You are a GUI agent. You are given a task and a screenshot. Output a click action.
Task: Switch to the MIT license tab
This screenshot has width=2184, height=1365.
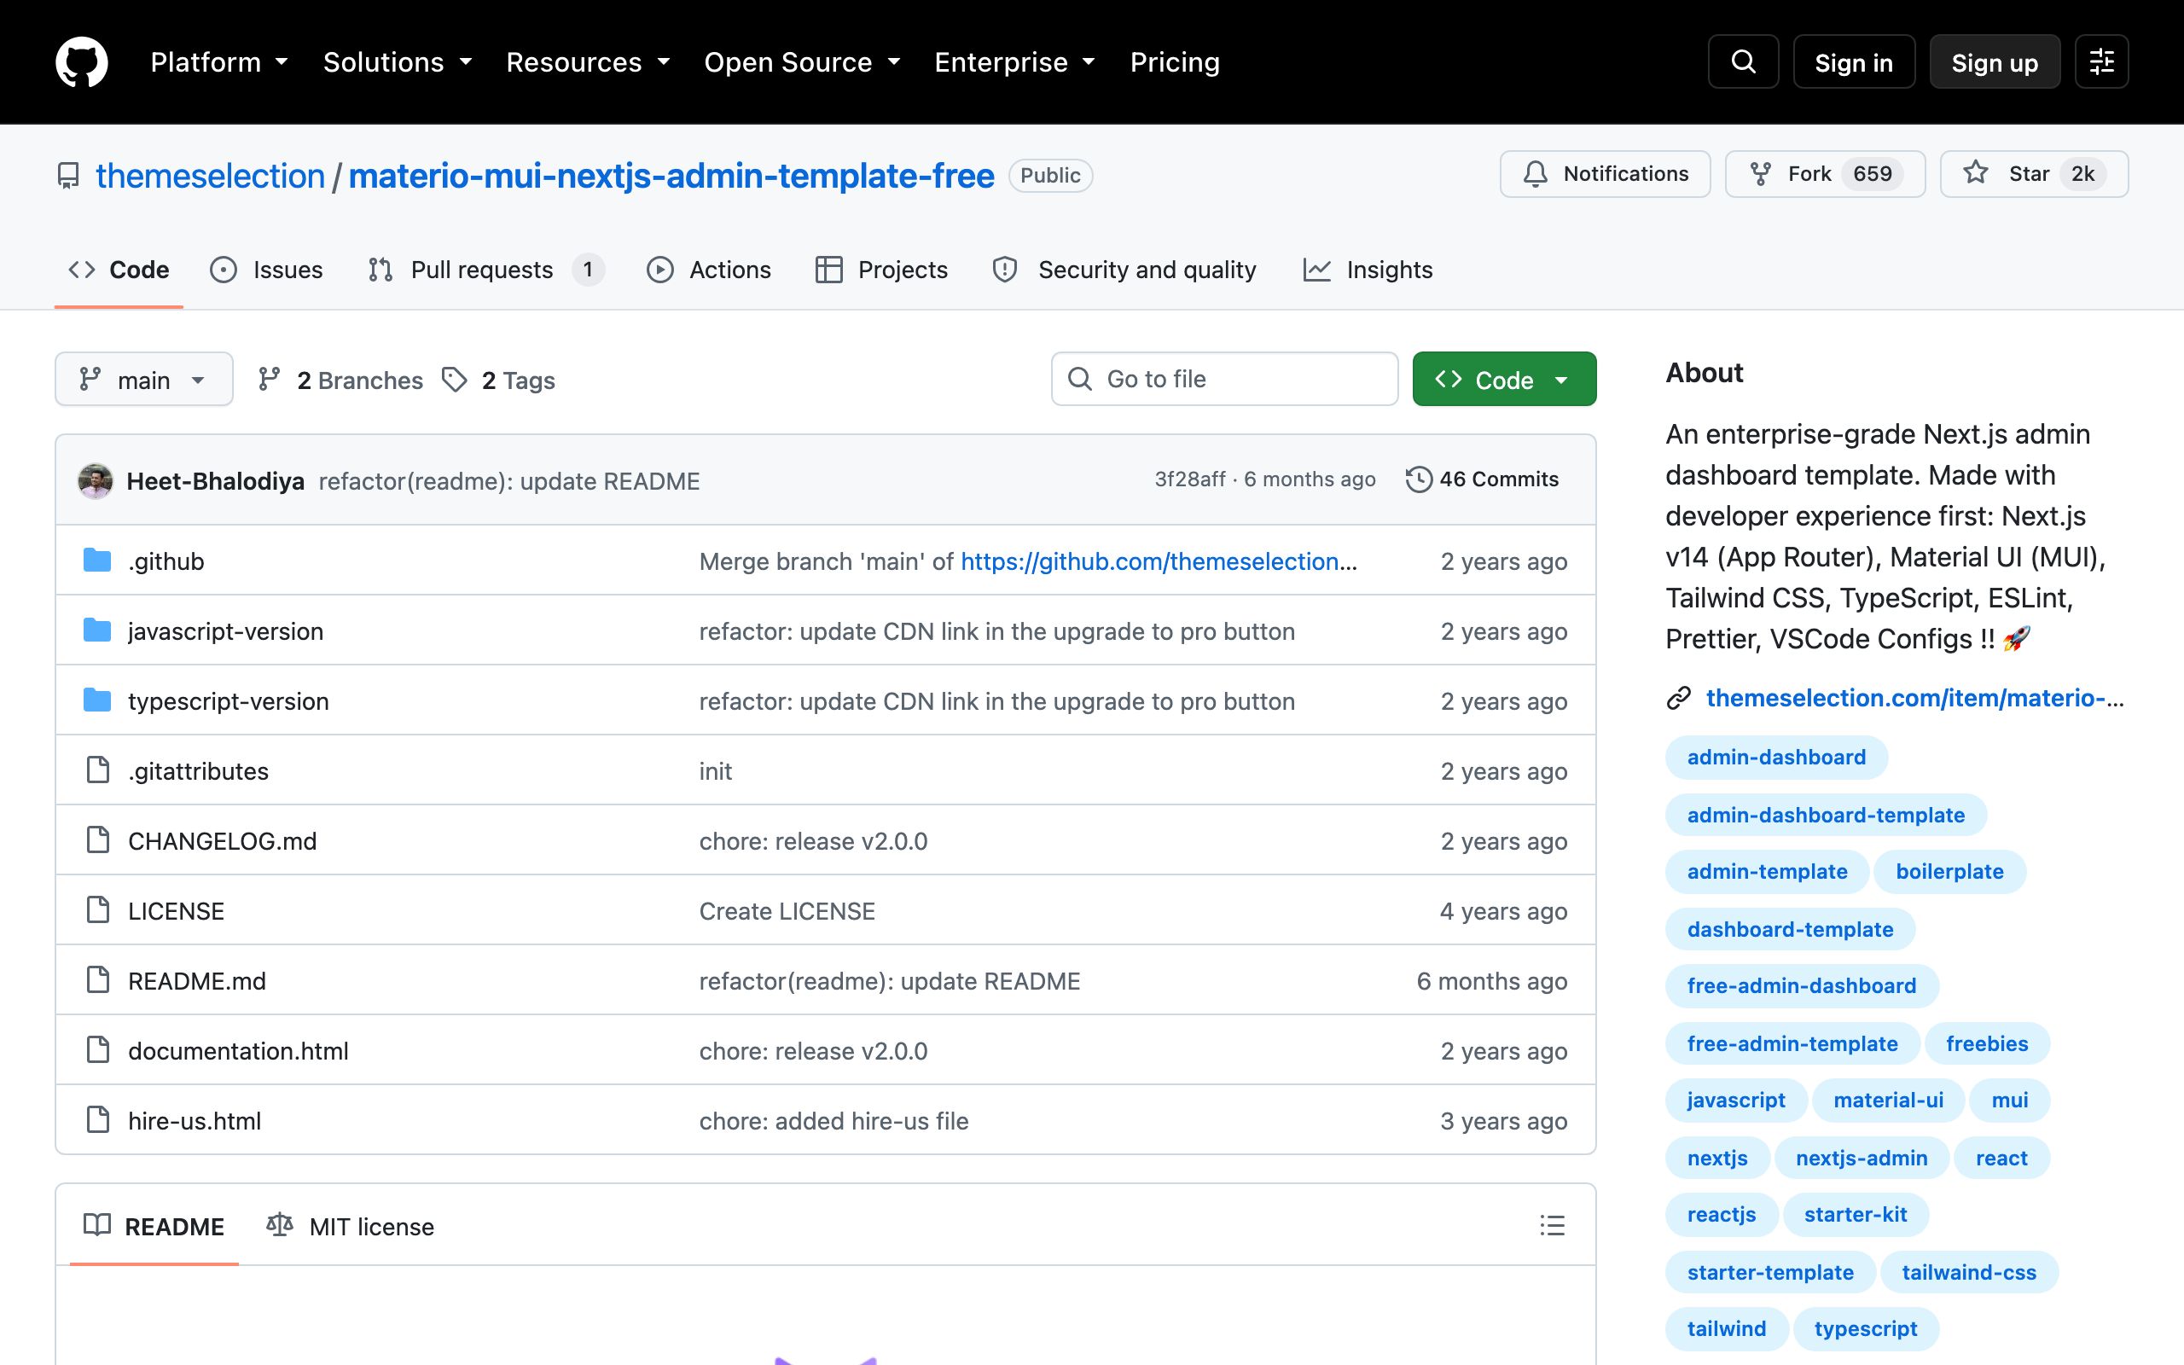click(x=351, y=1226)
